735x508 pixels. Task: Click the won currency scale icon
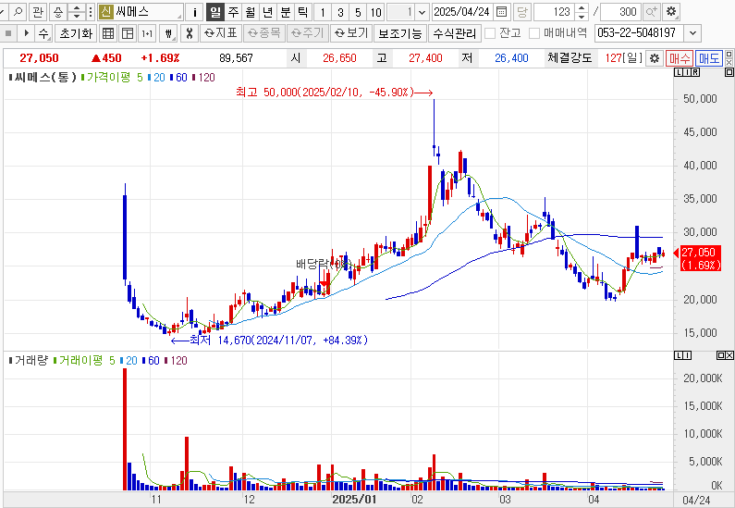click(168, 33)
